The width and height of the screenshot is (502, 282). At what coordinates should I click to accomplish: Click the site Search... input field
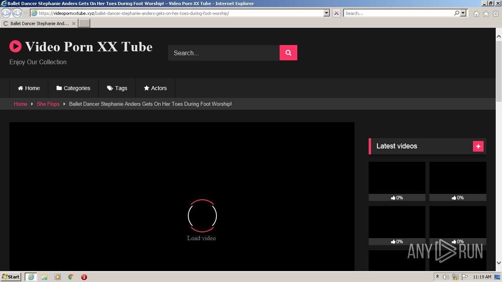[x=224, y=53]
